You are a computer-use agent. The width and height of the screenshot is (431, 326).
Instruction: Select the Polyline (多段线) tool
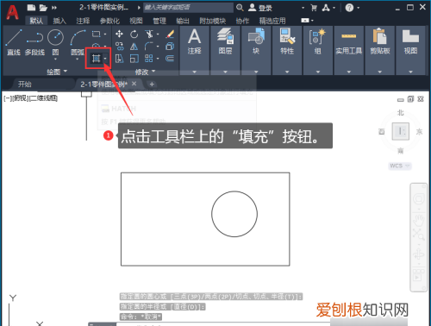click(x=34, y=41)
